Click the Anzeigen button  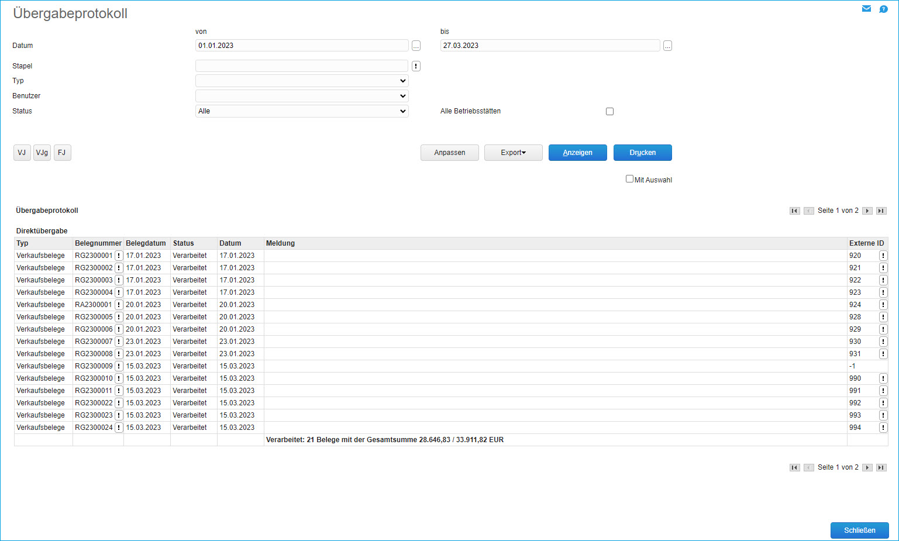pyautogui.click(x=577, y=153)
